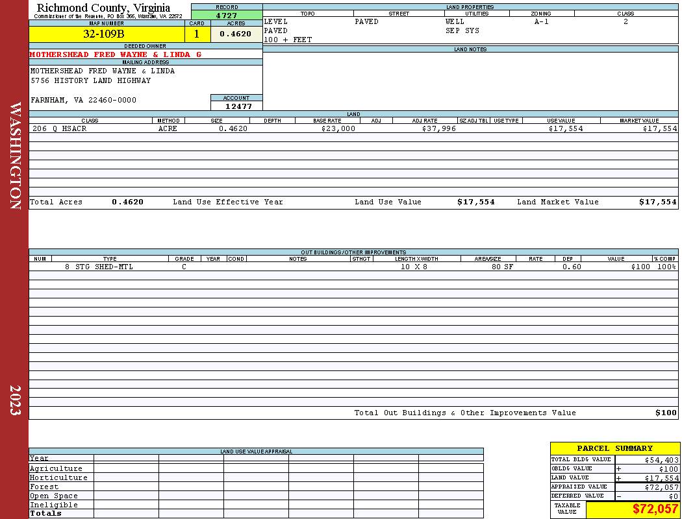This screenshot has width=682, height=519.
Task: Click the appraised value $72,057
Action: coord(662,487)
